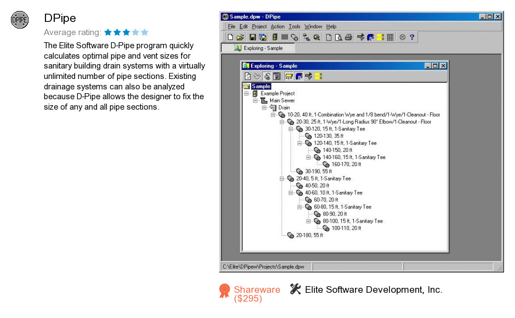Click the DPipe title heading
The height and width of the screenshot is (318, 515).
click(60, 18)
